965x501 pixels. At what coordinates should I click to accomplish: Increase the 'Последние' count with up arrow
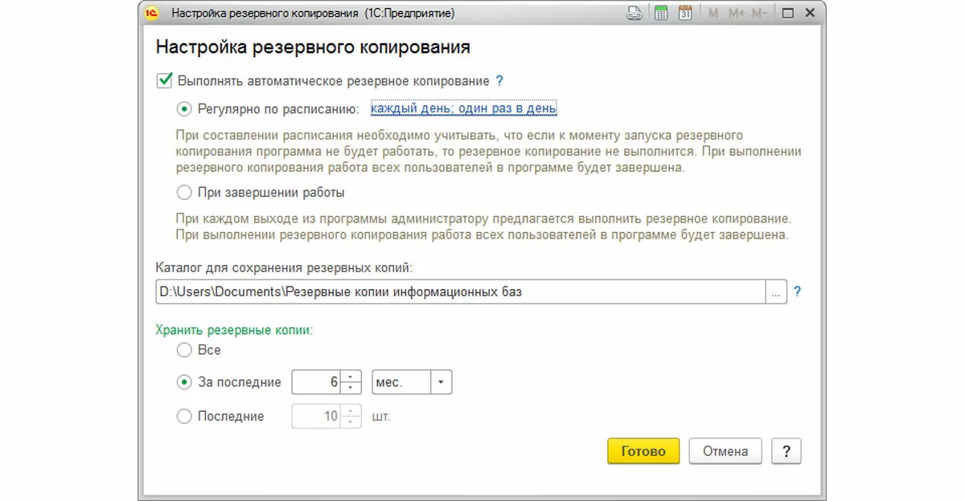351,410
